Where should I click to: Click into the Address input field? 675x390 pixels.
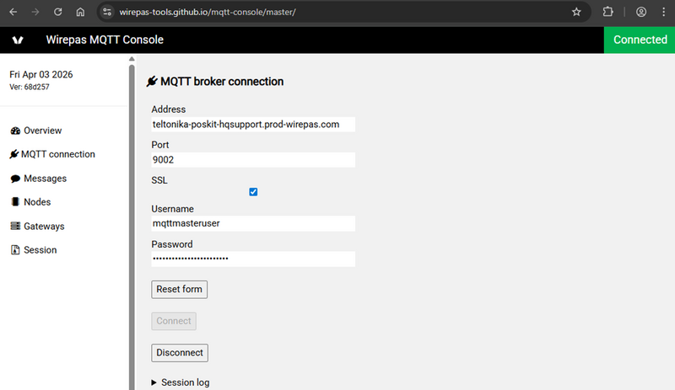pos(253,125)
